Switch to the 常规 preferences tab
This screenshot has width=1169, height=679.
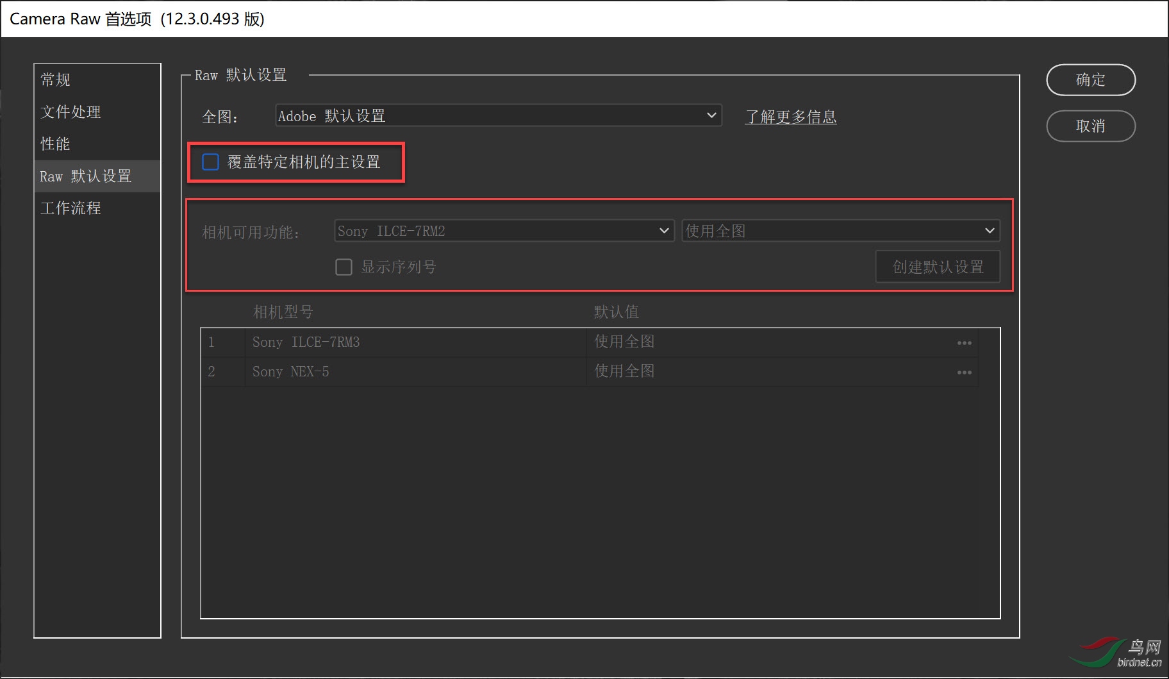point(56,80)
